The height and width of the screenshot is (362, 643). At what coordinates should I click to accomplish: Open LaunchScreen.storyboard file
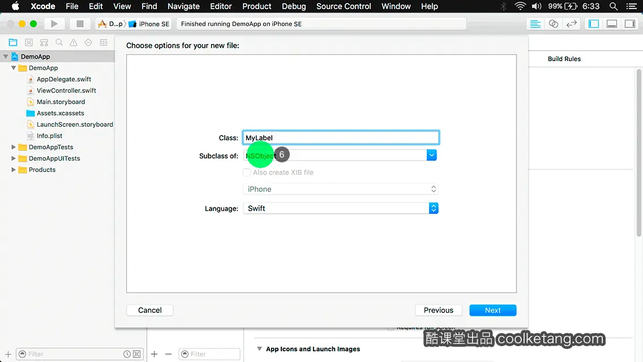(x=75, y=124)
